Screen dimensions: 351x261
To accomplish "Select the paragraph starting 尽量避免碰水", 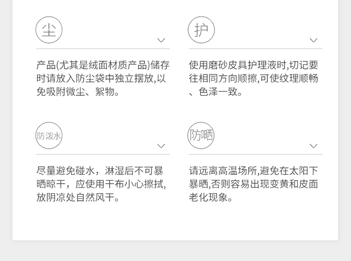I will tap(101, 184).
